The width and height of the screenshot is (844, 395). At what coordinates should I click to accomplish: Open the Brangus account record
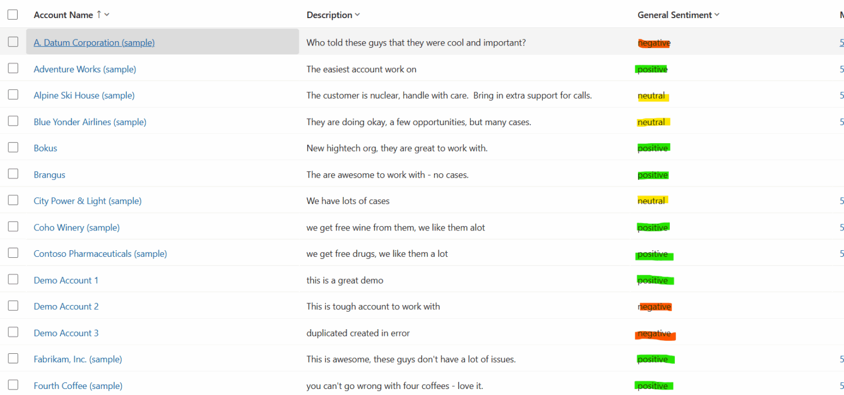(x=49, y=174)
